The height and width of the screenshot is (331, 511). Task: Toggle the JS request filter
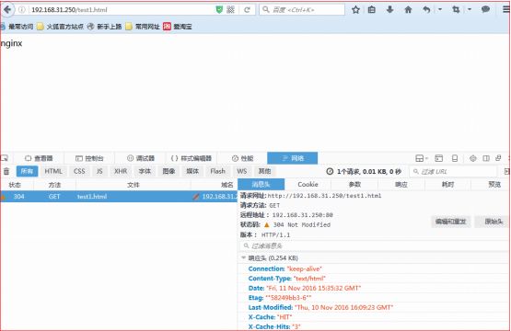click(99, 171)
